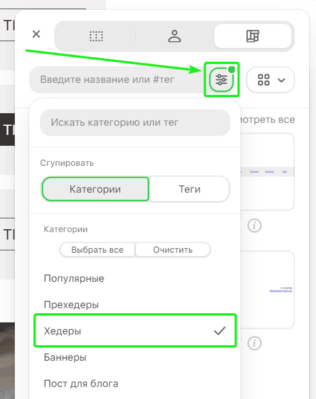Uncheck the Хедеры category
The image size is (316, 399).
[135, 331]
